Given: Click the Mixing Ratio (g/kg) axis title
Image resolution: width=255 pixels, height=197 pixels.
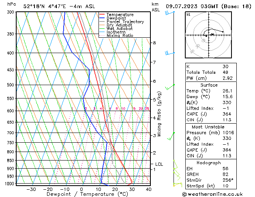Looking at the screenshot, I should click(x=159, y=114).
